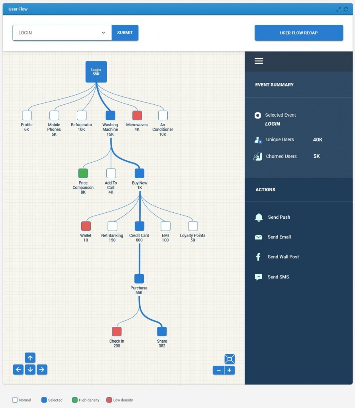This screenshot has height=408, width=355.
Task: Click the pan right arrow button
Action: 42,370
